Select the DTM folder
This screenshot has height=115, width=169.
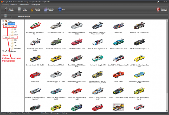click(x=15, y=40)
